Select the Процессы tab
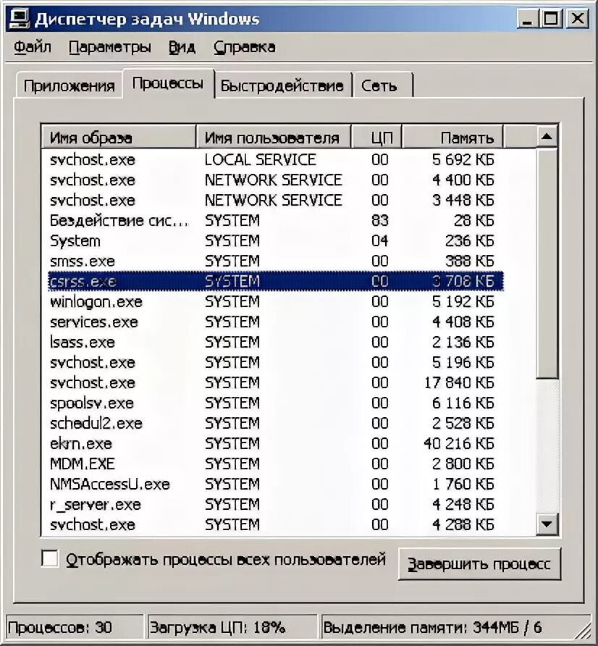This screenshot has height=646, width=598. point(168,83)
